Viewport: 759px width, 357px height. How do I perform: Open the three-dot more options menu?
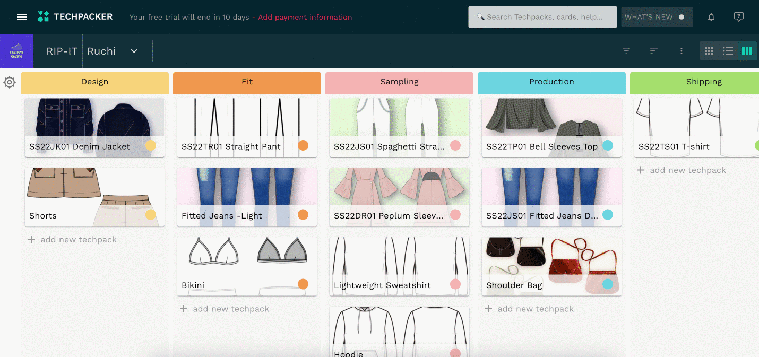point(682,51)
